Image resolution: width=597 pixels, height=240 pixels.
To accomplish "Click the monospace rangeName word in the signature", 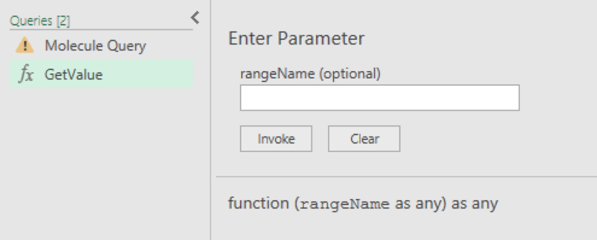I will point(345,204).
